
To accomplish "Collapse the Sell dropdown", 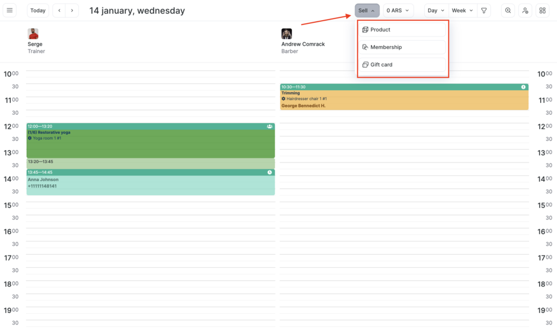I will click(367, 10).
